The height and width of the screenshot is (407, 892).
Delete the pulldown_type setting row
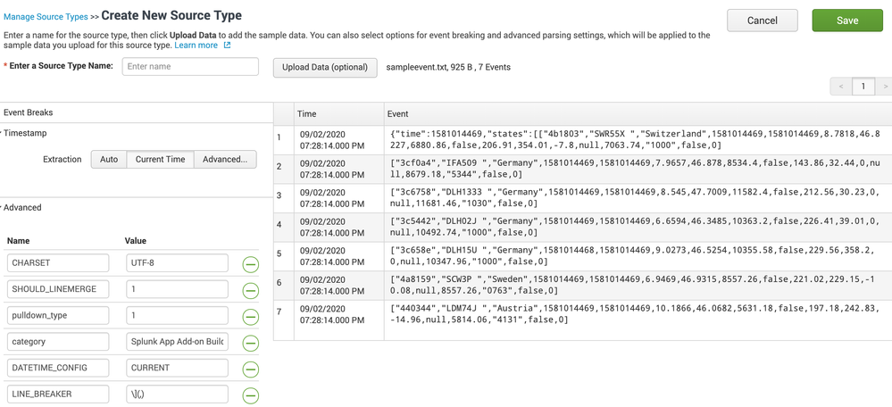[251, 317]
